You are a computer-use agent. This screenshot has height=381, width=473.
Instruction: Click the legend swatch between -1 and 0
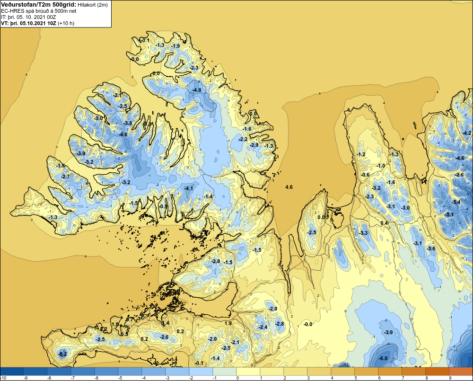point(225,371)
